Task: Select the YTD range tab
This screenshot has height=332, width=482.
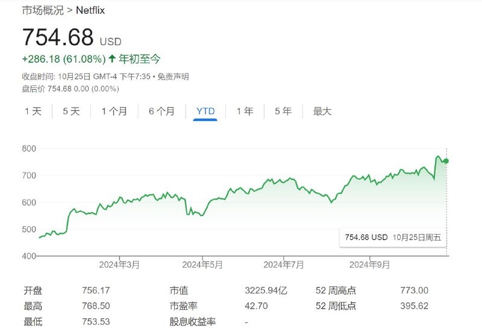Action: tap(205, 111)
